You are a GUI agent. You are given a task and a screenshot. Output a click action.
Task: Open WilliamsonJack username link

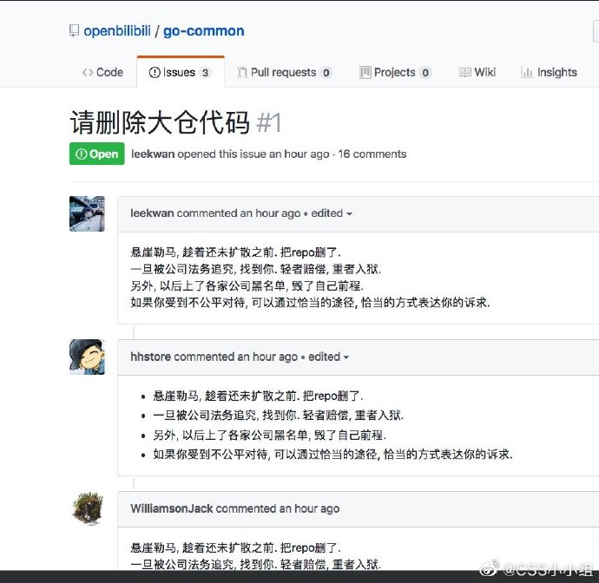(x=172, y=508)
